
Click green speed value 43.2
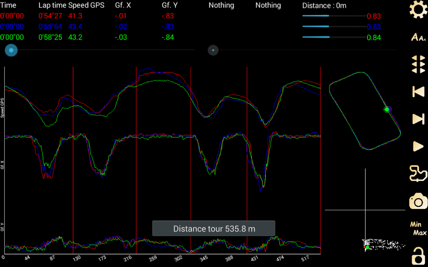[75, 37]
